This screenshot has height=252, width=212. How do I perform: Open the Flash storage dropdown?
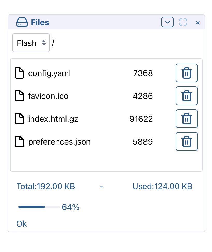point(31,43)
